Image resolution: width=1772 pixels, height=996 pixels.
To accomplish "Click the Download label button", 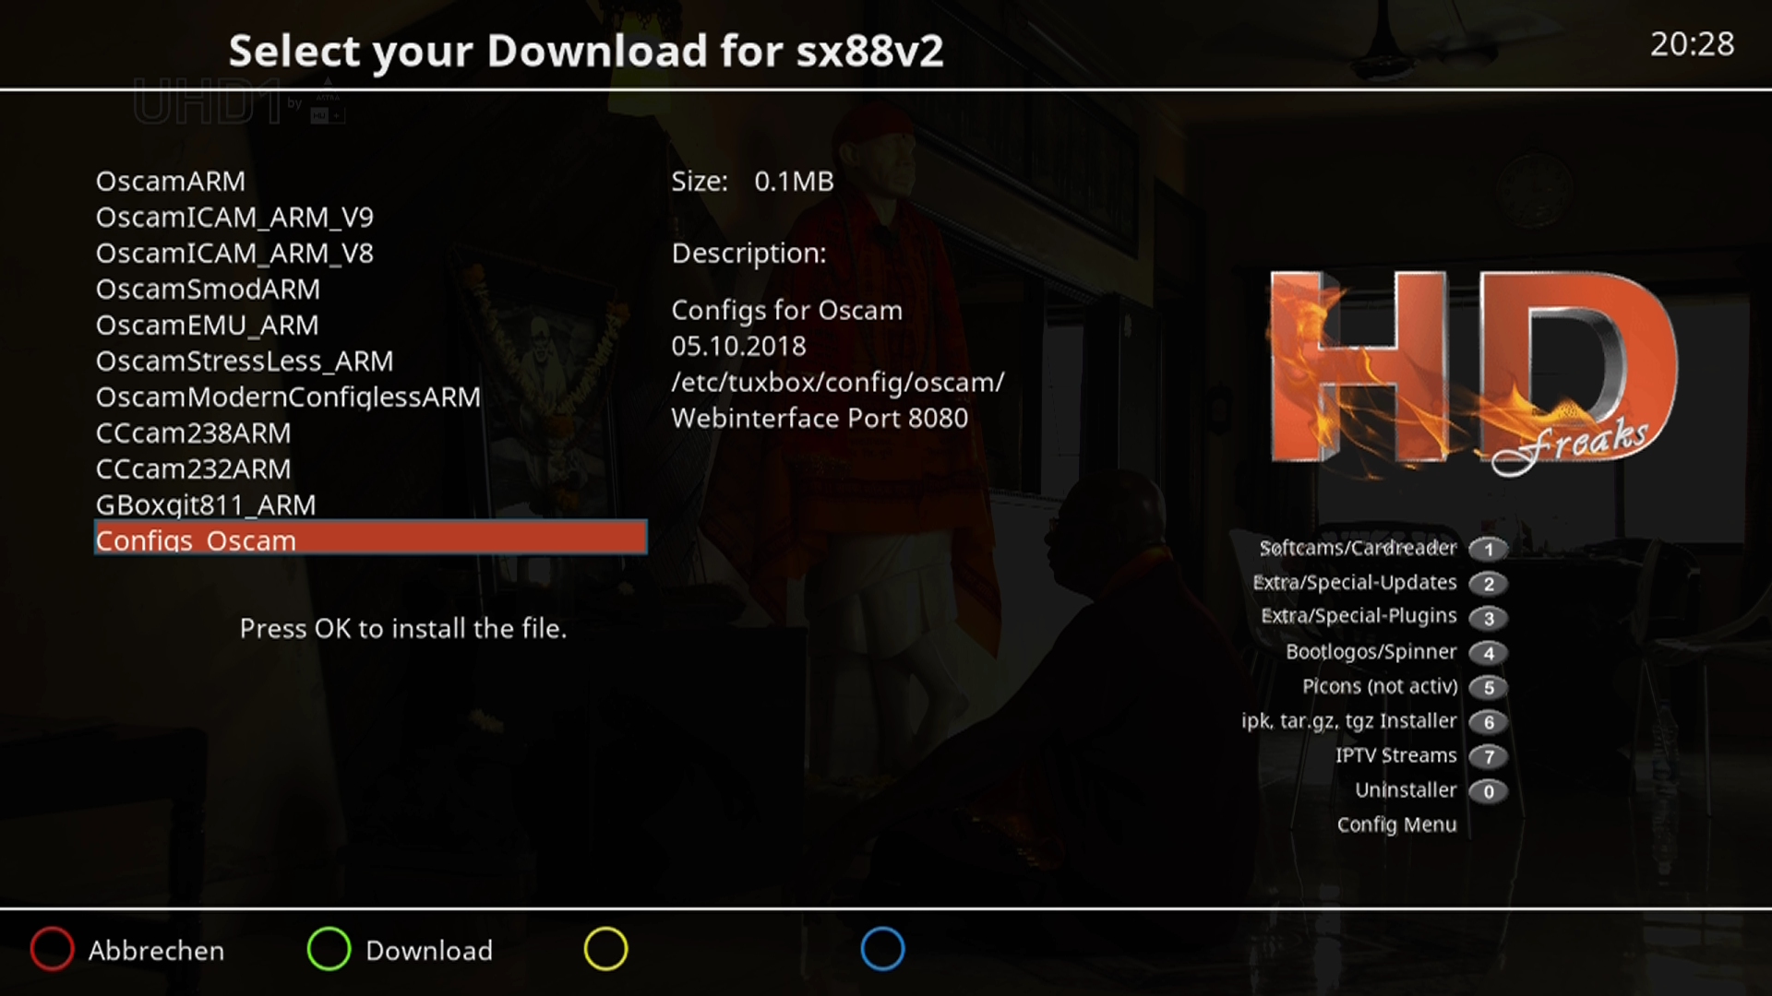I will (429, 951).
